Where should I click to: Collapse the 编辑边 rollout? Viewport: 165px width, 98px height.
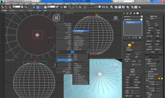pyautogui.click(x=133, y=72)
